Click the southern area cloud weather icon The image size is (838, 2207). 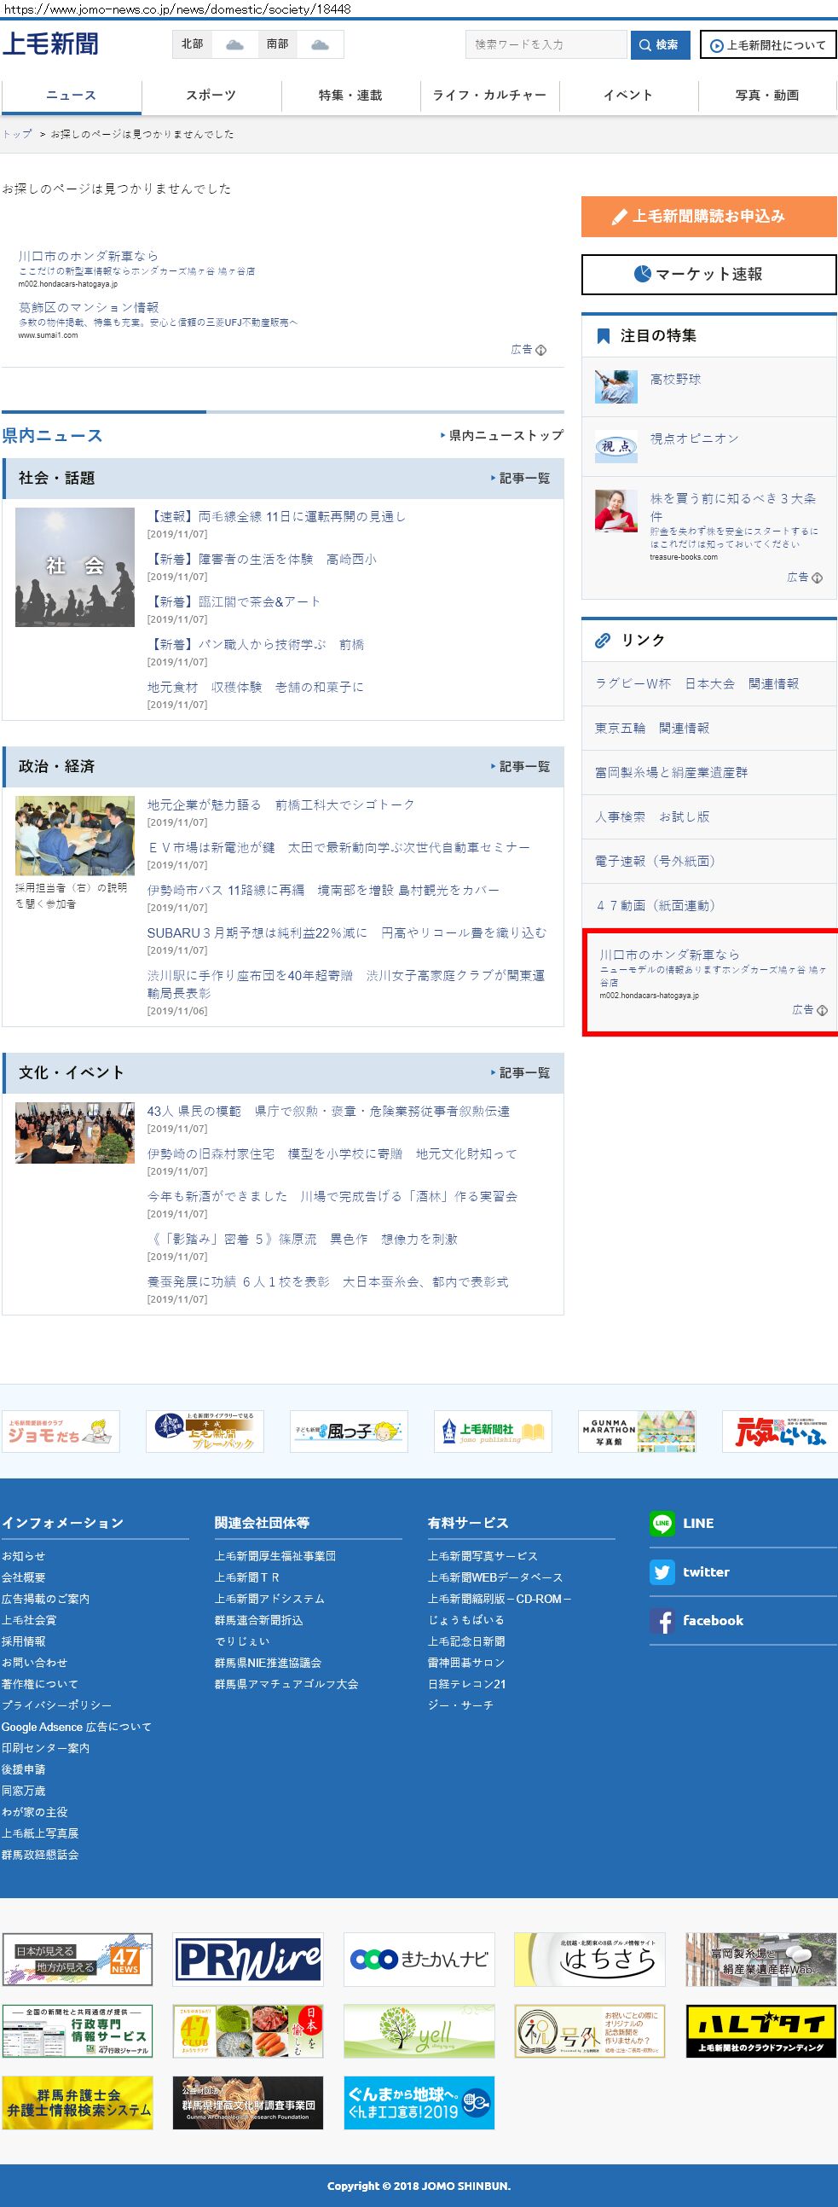point(320,44)
